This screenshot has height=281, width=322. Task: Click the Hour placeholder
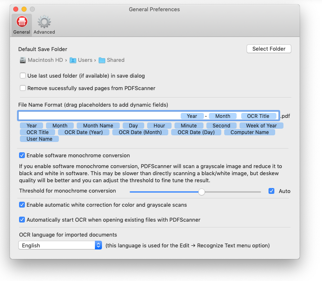pyautogui.click(x=159, y=125)
